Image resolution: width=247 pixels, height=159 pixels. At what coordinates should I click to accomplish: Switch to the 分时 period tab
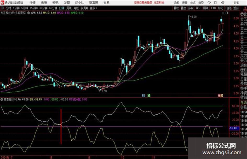(9, 8)
